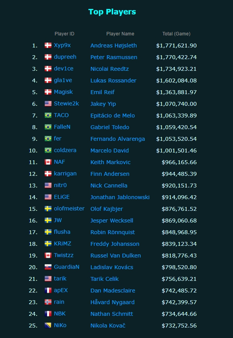Click the Total (Game) column header
This screenshot has width=233, height=338.
pyautogui.click(x=176, y=34)
